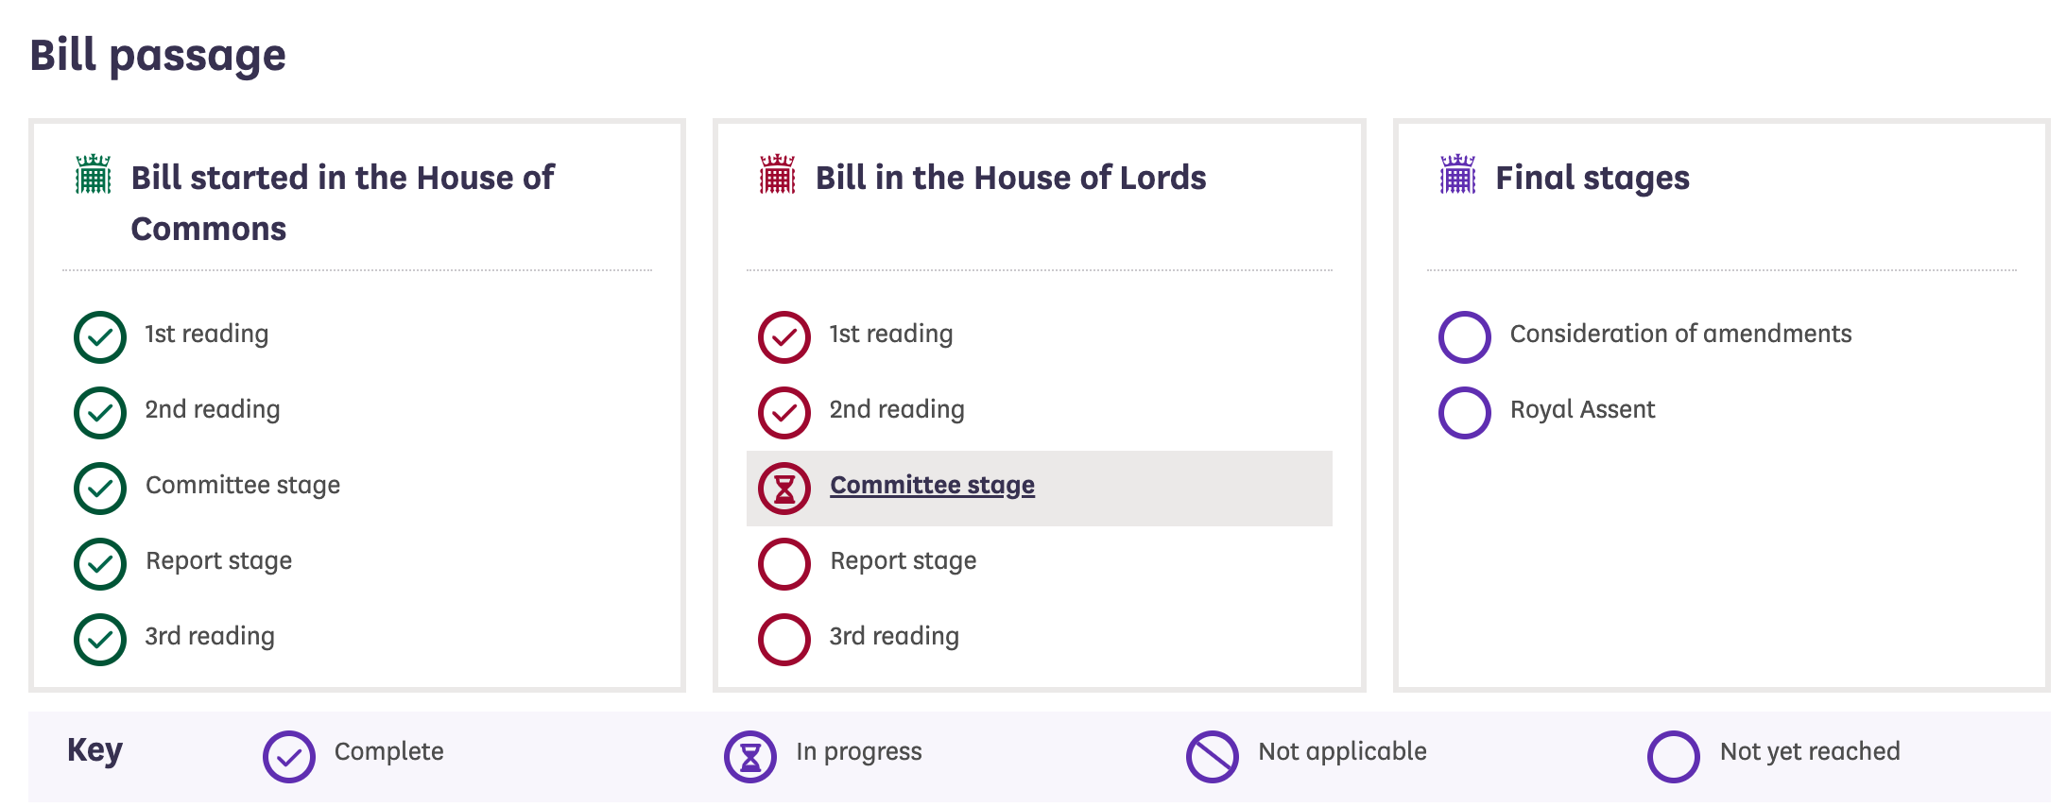2066x807 pixels.
Task: Click Commons '3rd reading' stage label
Action: coord(210,636)
